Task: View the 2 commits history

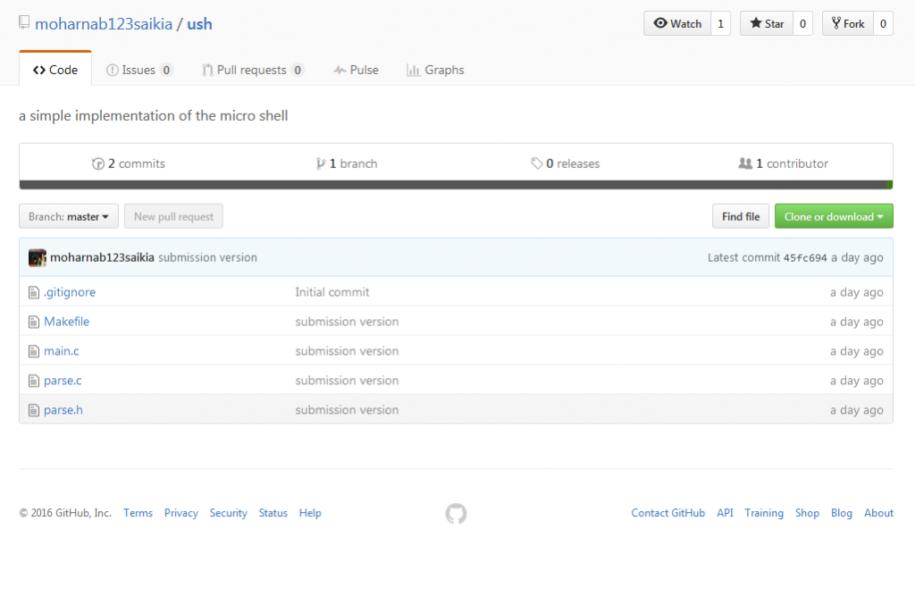Action: [x=129, y=164]
